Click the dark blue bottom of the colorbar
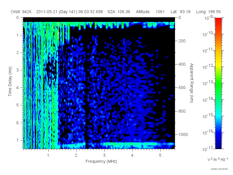The height and width of the screenshot is (175, 233). coord(218,146)
